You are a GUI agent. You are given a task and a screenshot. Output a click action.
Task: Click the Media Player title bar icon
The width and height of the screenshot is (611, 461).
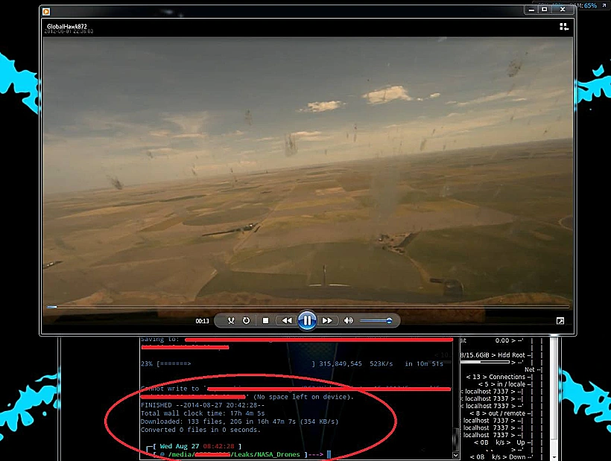pyautogui.click(x=46, y=10)
